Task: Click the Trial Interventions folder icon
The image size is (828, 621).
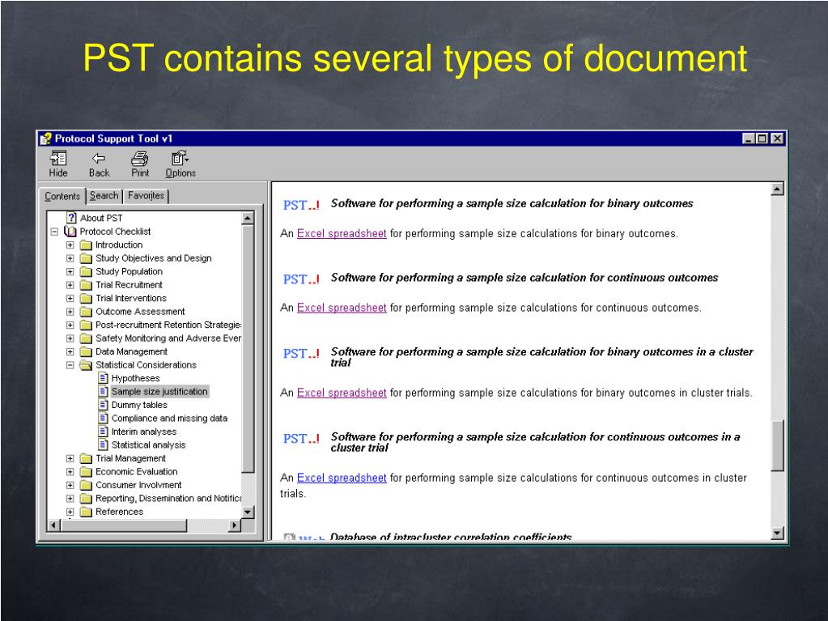Action: pos(86,298)
